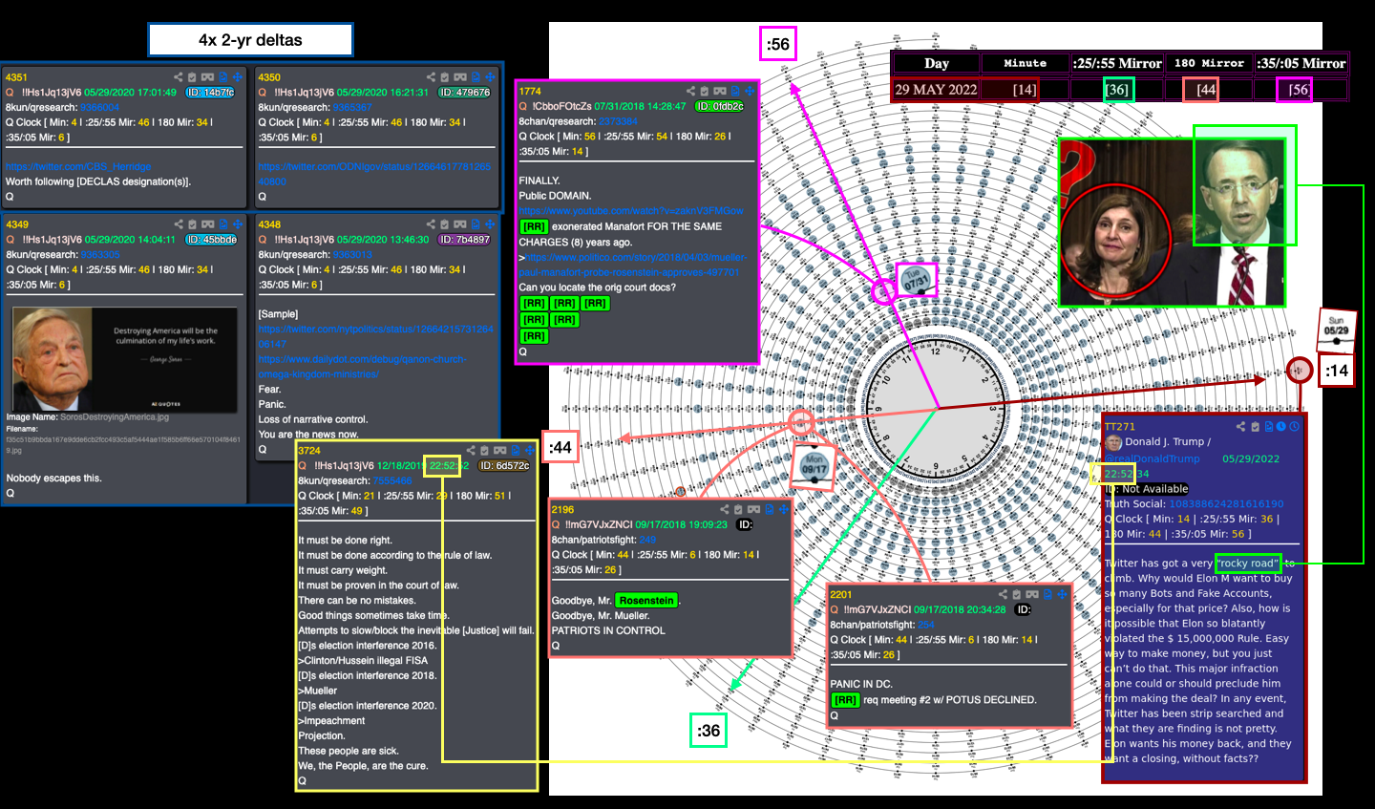Click the Mon 09/17 calendar marker
Viewport: 1375px width, 809px height.
click(814, 465)
